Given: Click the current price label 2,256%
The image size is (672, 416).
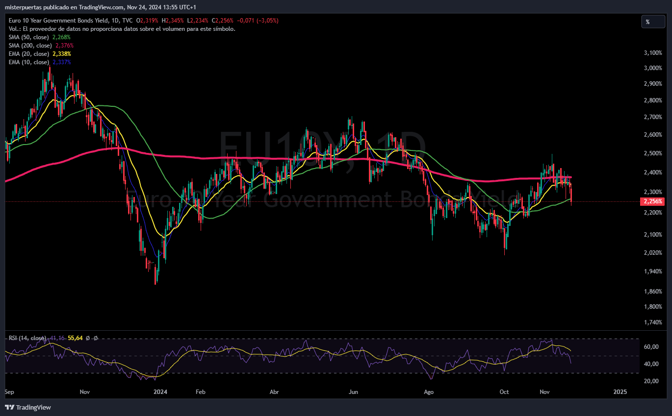Looking at the screenshot, I should (x=652, y=201).
